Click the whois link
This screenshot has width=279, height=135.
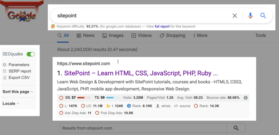166,106
